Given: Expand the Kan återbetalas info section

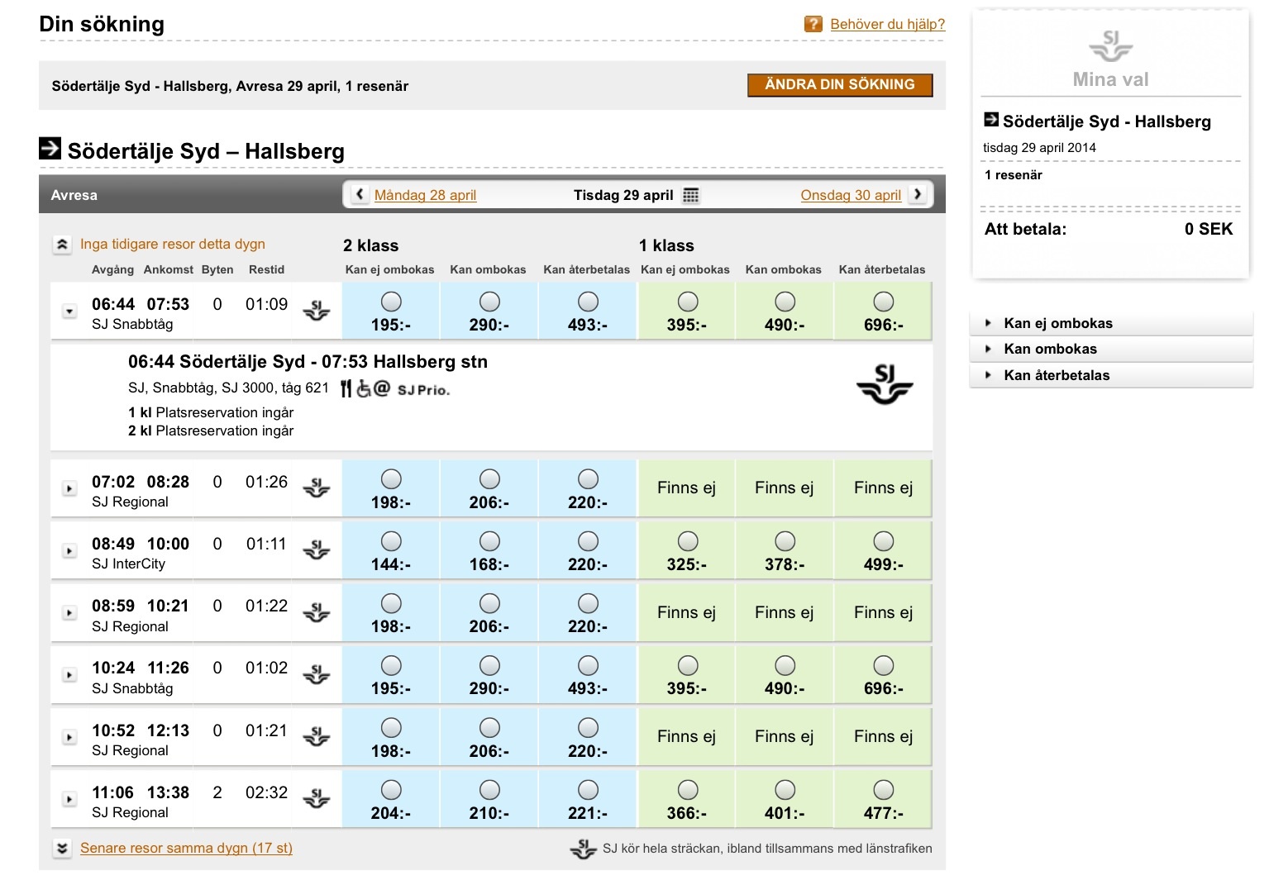Looking at the screenshot, I should (x=1056, y=375).
